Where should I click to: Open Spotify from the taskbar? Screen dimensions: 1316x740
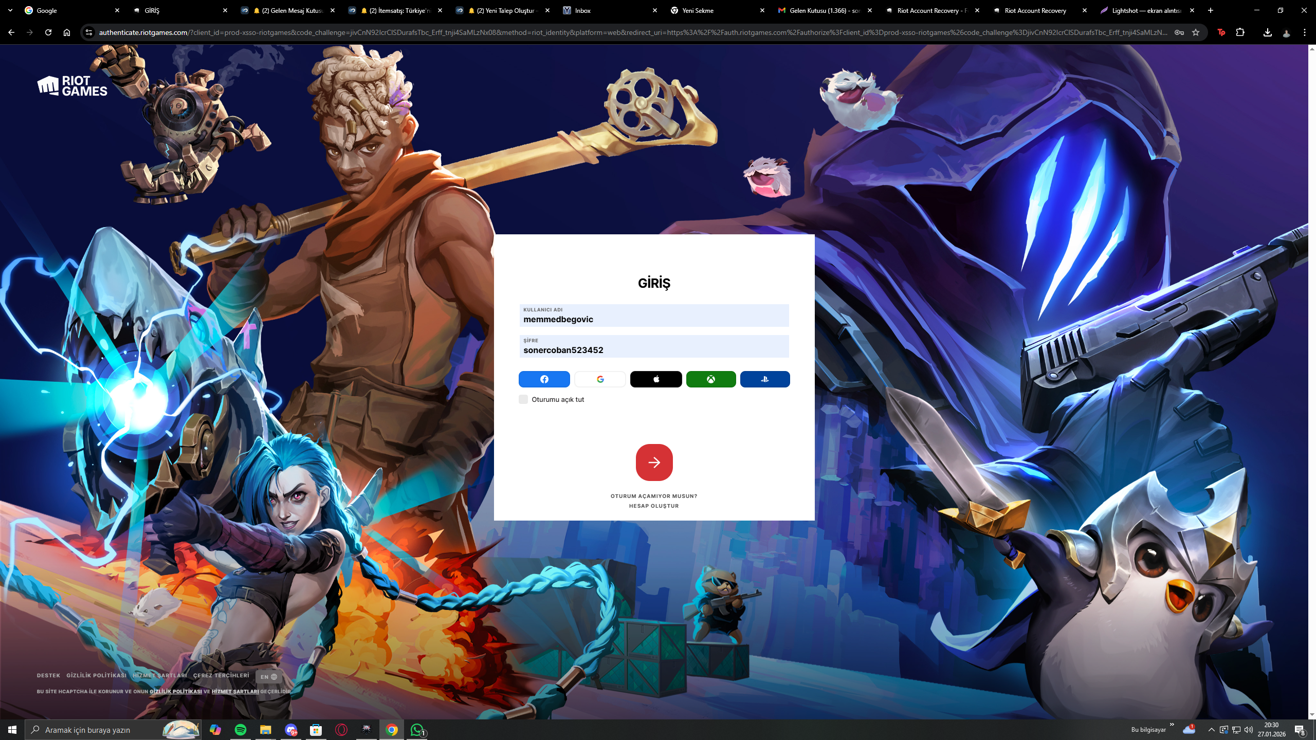click(241, 730)
